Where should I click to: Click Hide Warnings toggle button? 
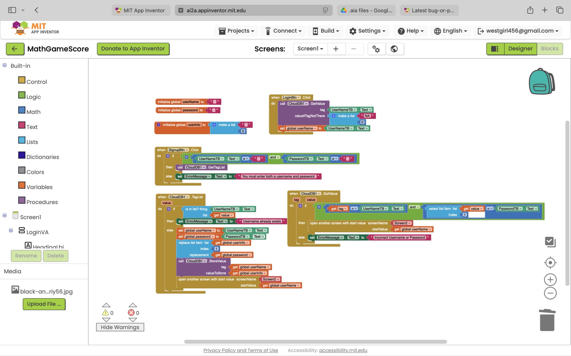click(x=120, y=327)
